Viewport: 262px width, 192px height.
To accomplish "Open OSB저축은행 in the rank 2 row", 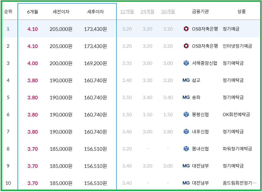I will pyautogui.click(x=205, y=46).
